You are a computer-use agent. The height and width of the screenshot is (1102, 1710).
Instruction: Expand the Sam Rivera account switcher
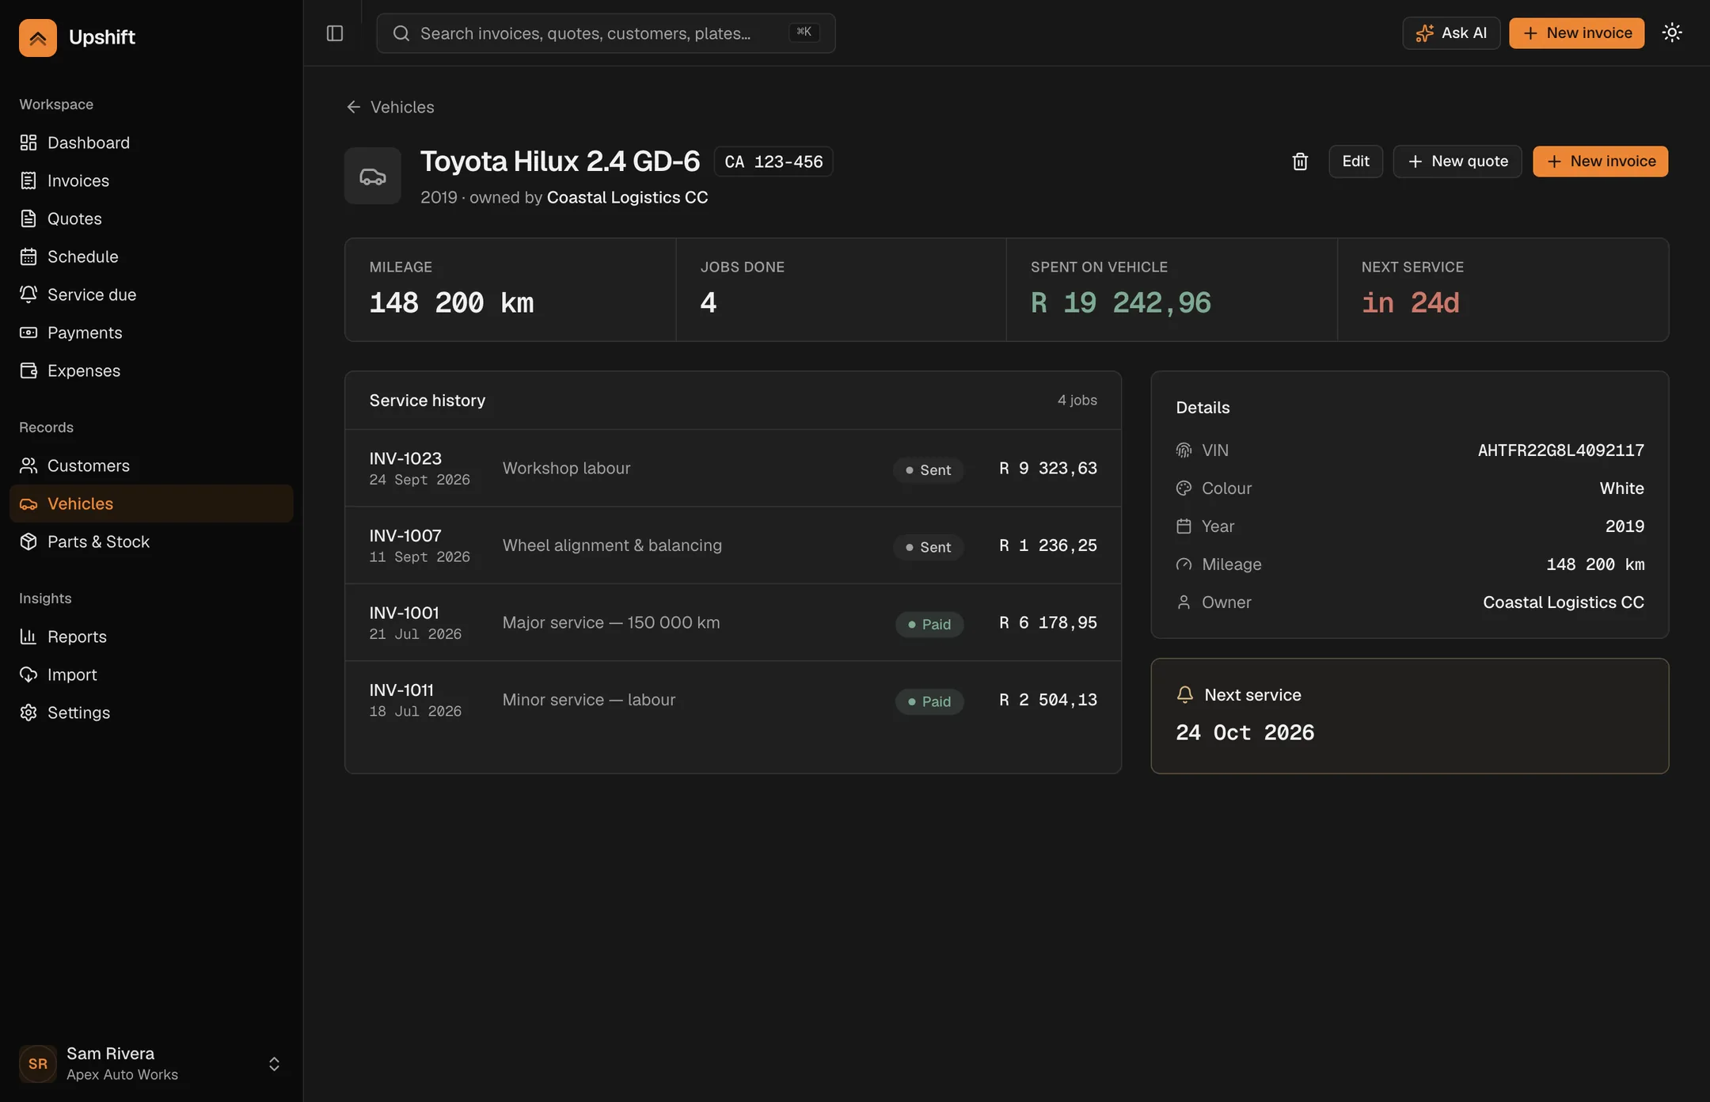tap(151, 1064)
